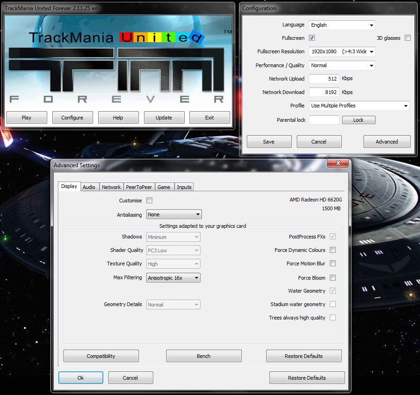Click the Network Upload field

324,79
